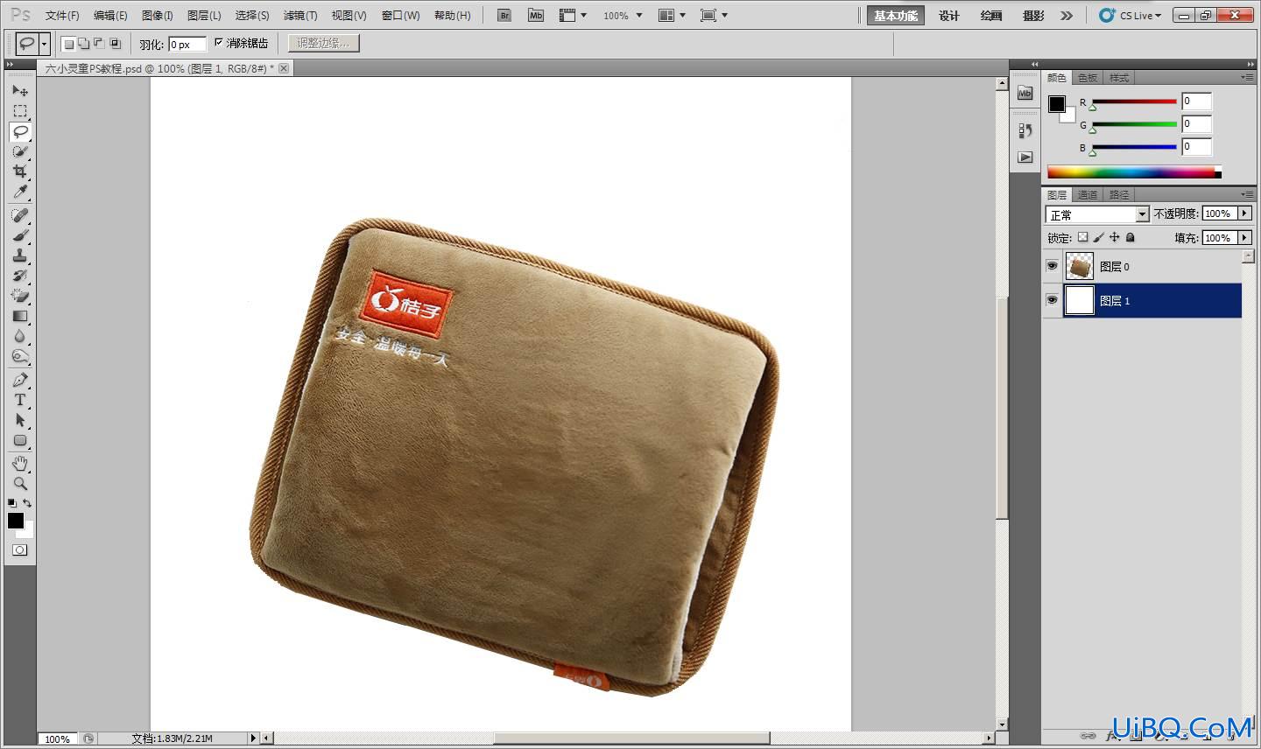1261x749 pixels.
Task: Select the Rectangular Marquee tool
Action: tap(20, 111)
